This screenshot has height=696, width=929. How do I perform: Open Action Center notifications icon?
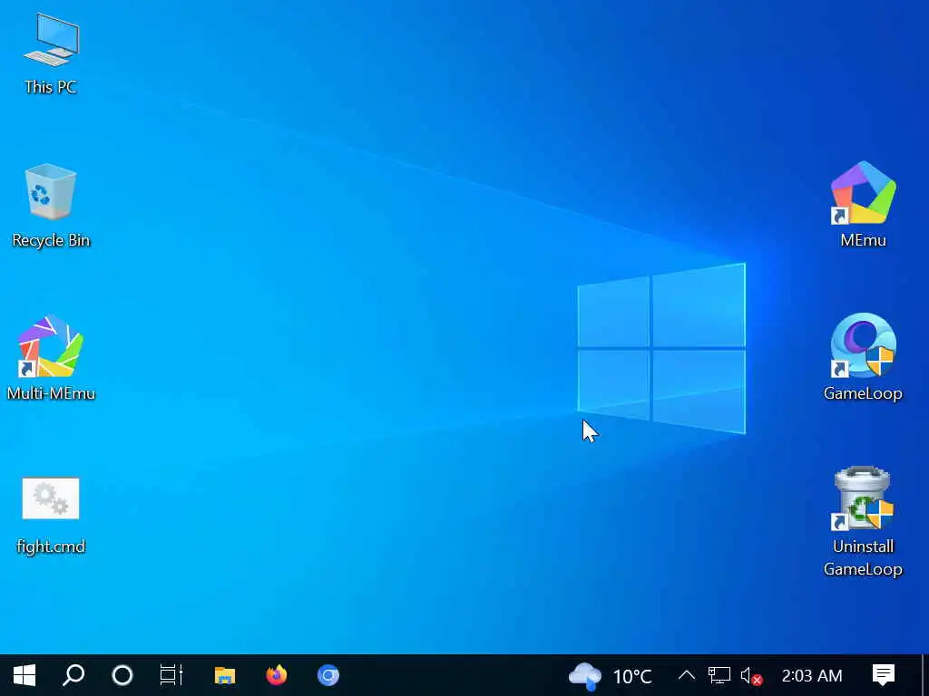click(x=884, y=675)
